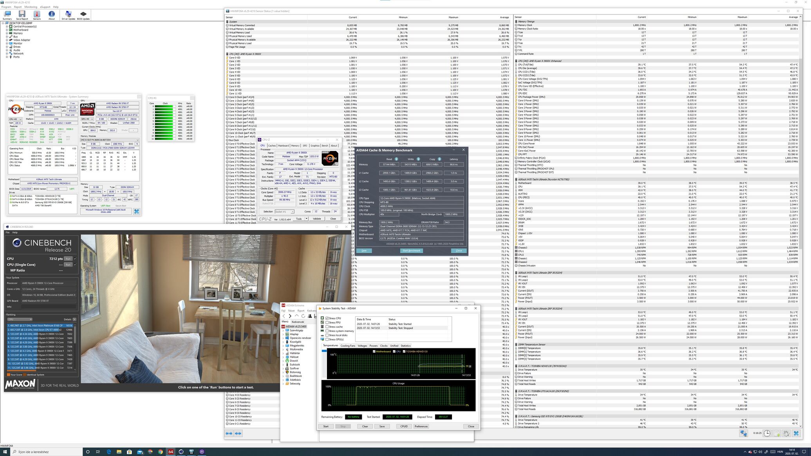Screen dimensions: 811x456
Task: Click the About info icon
Action: pyautogui.click(x=51, y=15)
